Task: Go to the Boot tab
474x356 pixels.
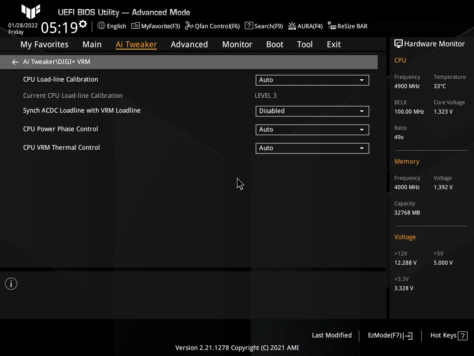Action: (275, 44)
